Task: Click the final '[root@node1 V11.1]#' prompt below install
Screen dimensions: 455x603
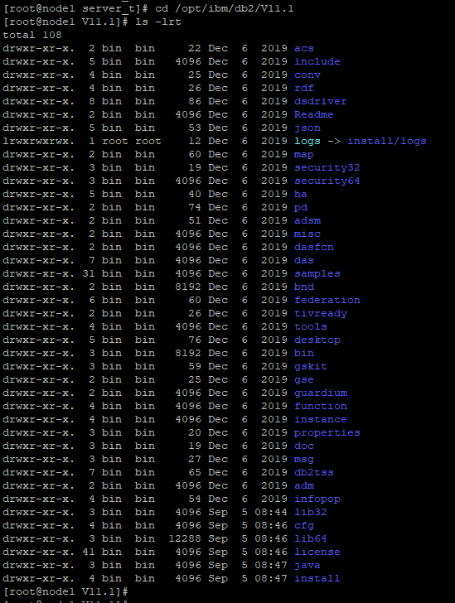Action: [x=65, y=592]
